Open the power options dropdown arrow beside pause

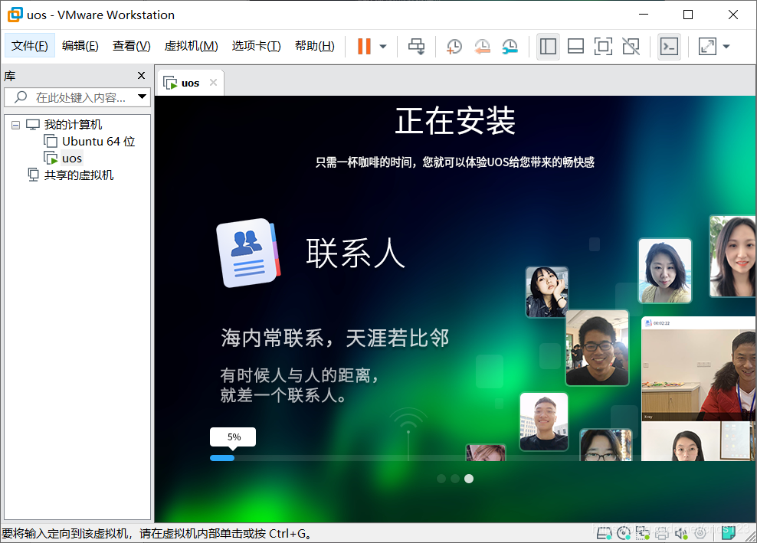383,47
